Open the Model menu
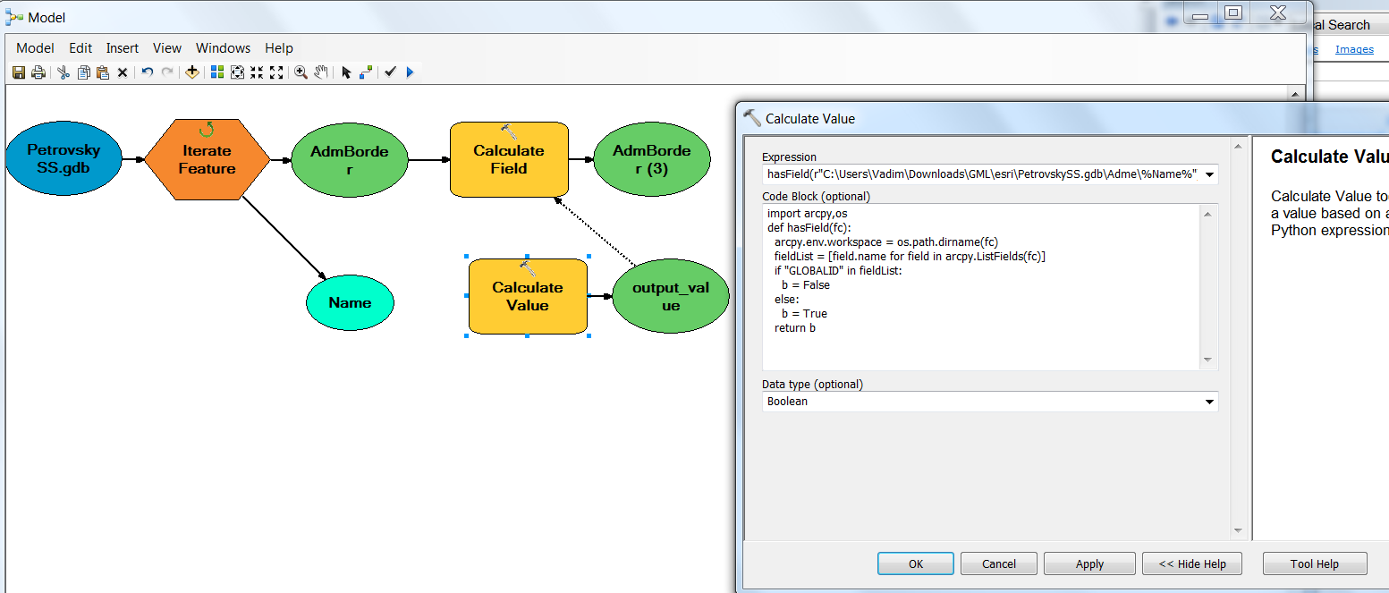 (x=36, y=48)
